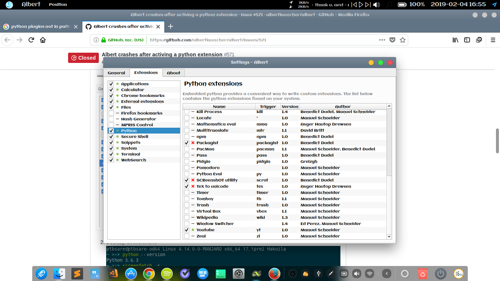
Task: Open a new browser tab
Action: [x=171, y=26]
